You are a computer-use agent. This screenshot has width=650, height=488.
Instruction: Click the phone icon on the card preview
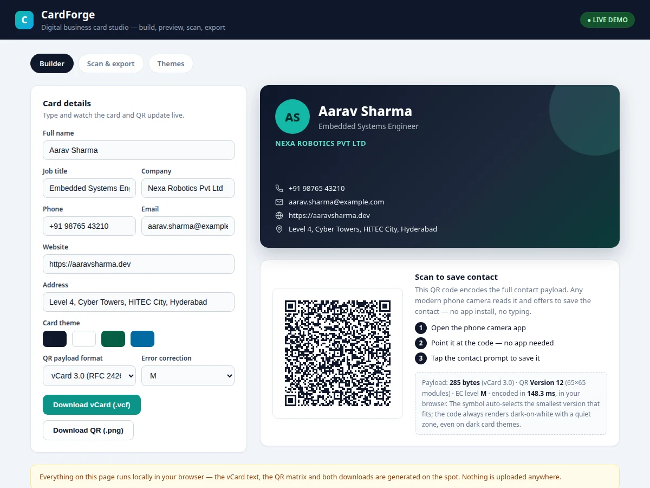[x=279, y=188]
